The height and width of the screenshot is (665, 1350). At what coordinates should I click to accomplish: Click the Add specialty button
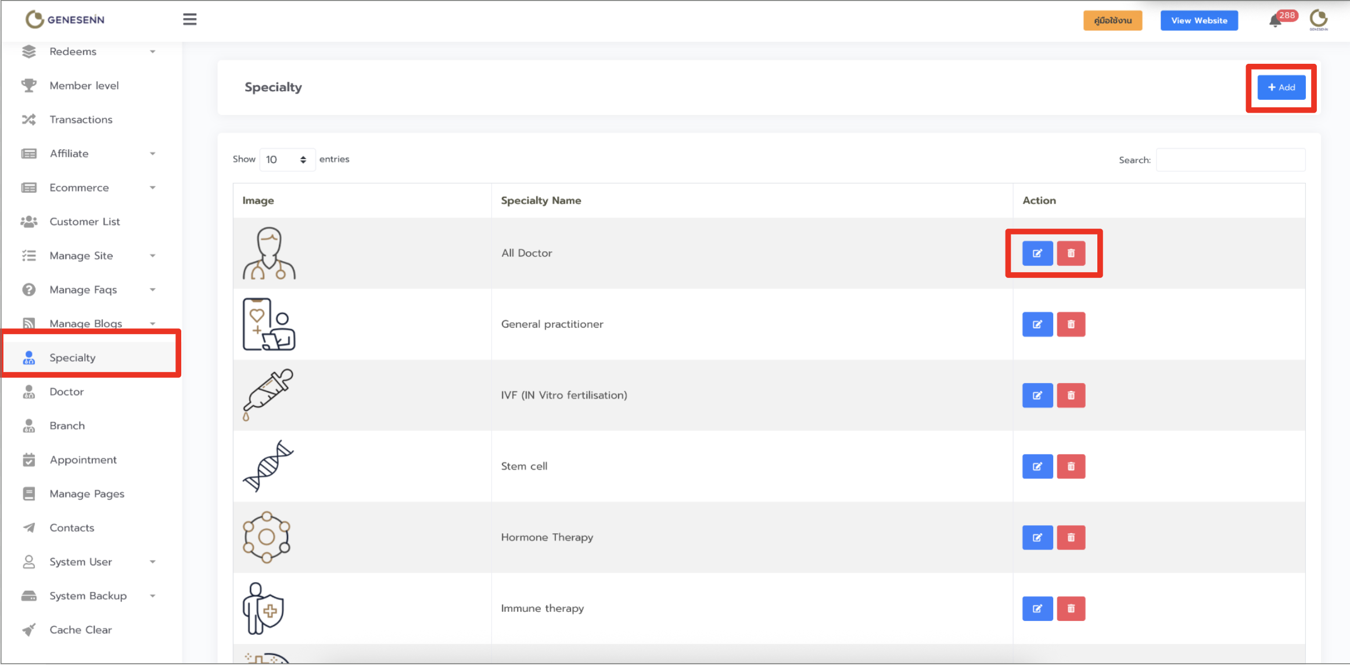[x=1281, y=88]
